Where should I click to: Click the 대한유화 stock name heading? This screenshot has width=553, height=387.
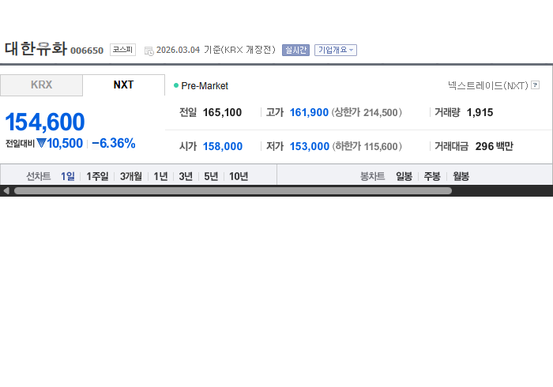(36, 49)
